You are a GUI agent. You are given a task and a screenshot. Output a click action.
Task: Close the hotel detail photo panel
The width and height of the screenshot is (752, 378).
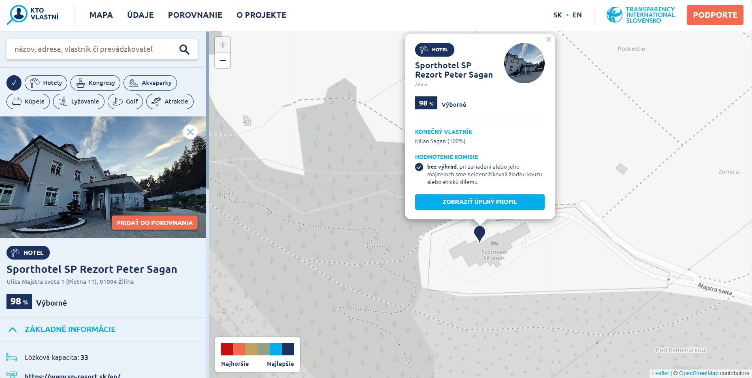point(190,132)
